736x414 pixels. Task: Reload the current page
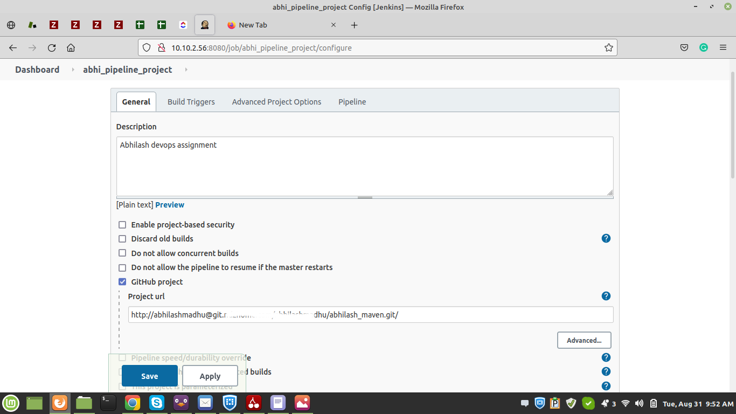(52, 47)
